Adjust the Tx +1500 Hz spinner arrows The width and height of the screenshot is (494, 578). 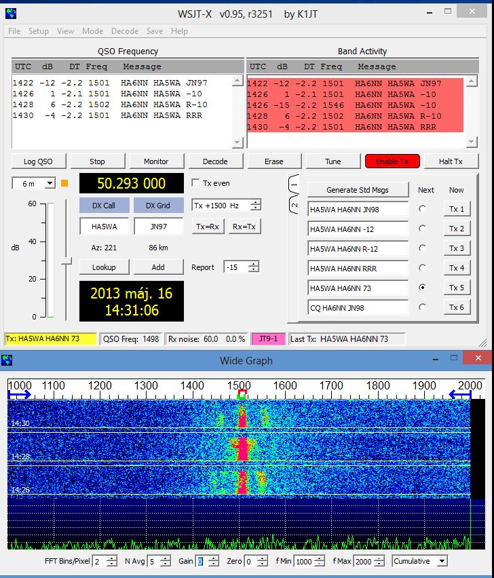(255, 205)
